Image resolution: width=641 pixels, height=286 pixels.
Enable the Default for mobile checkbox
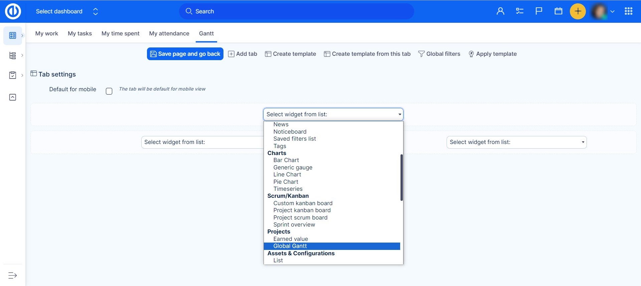109,91
